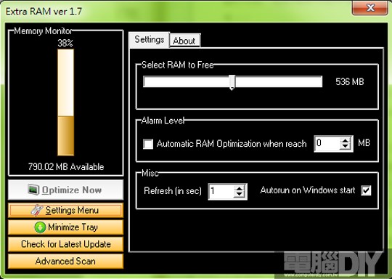The height and width of the screenshot is (279, 392).
Task: Click the 536 MB value label
Action: coord(350,82)
